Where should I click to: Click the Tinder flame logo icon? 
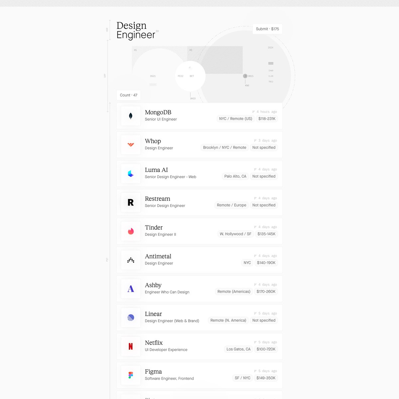(x=131, y=231)
